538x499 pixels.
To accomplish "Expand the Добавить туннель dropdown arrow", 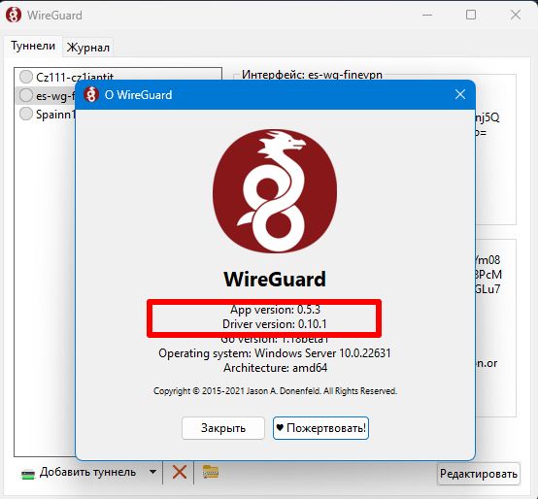I will [x=153, y=472].
